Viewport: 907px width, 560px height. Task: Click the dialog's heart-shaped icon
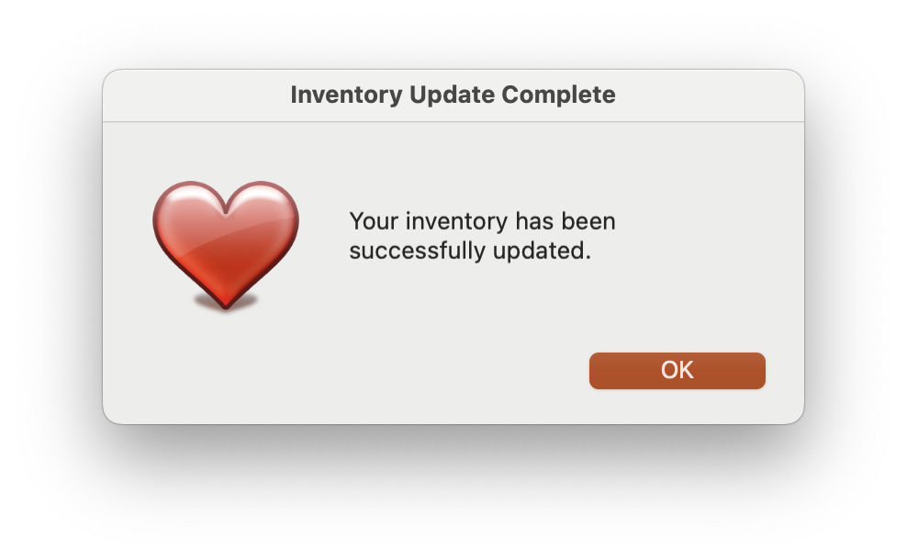pos(225,243)
